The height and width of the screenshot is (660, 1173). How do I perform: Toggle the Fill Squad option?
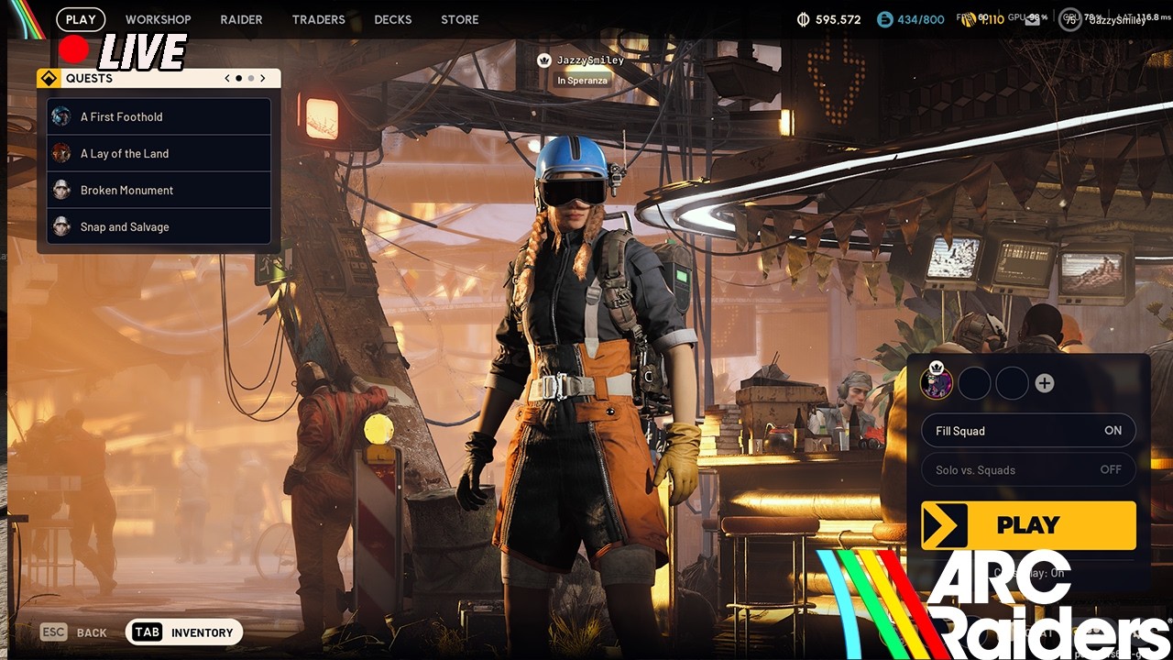(x=1028, y=431)
